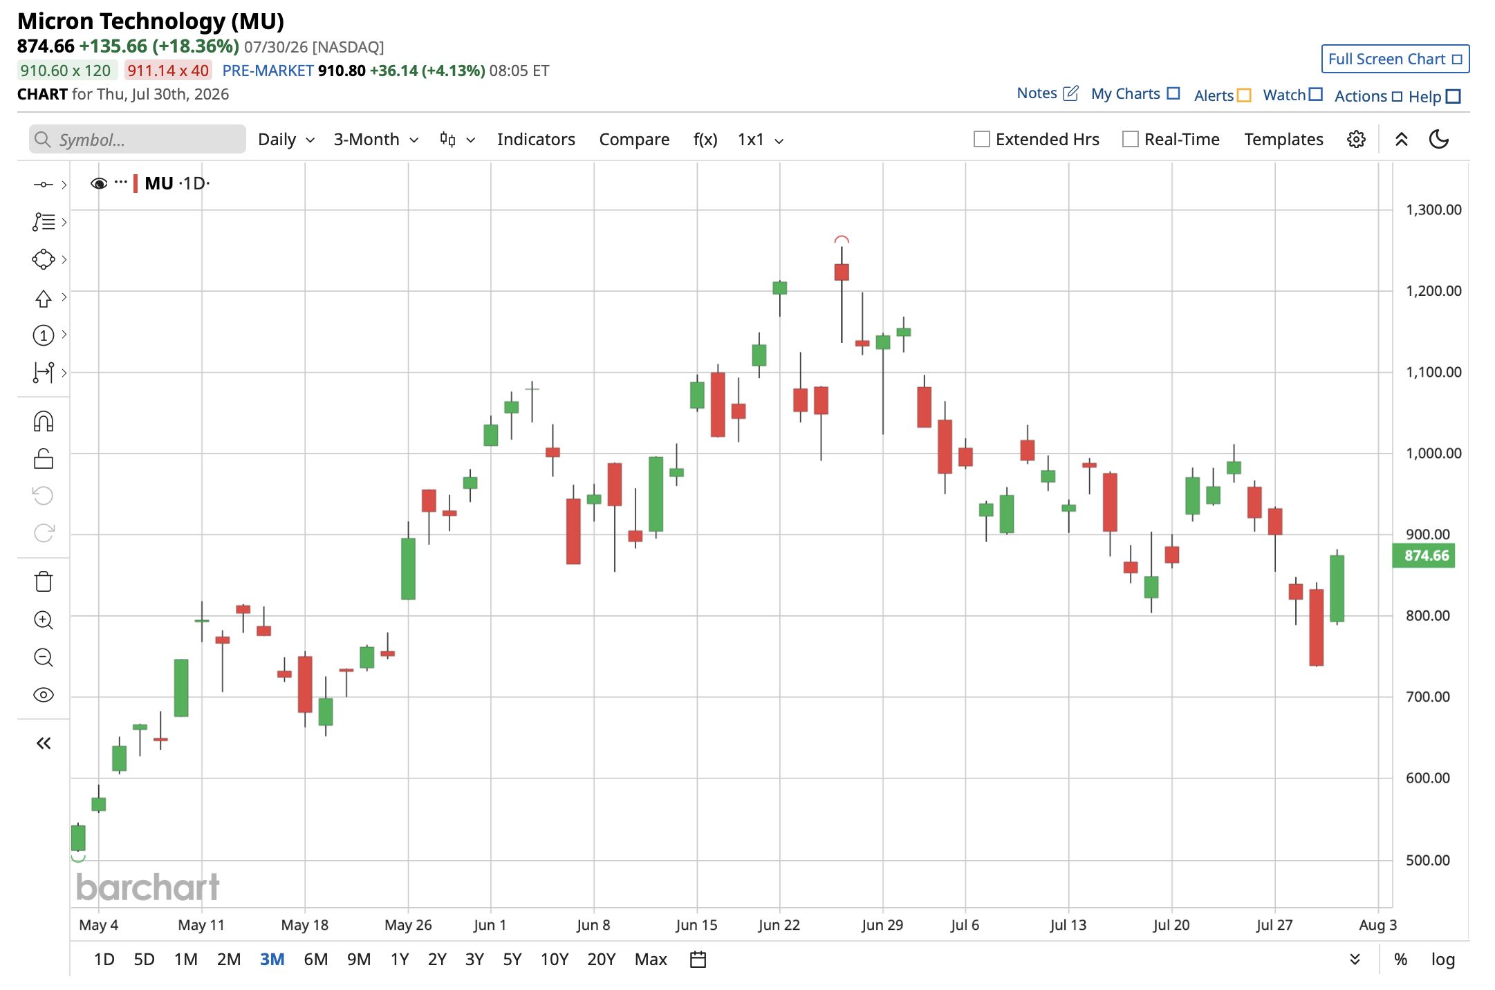Undo the last drawing action
The image size is (1495, 990).
[43, 496]
